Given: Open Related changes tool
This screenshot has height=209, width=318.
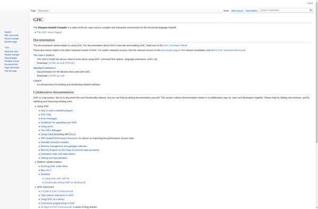Looking at the screenshot, I should click(12, 55).
